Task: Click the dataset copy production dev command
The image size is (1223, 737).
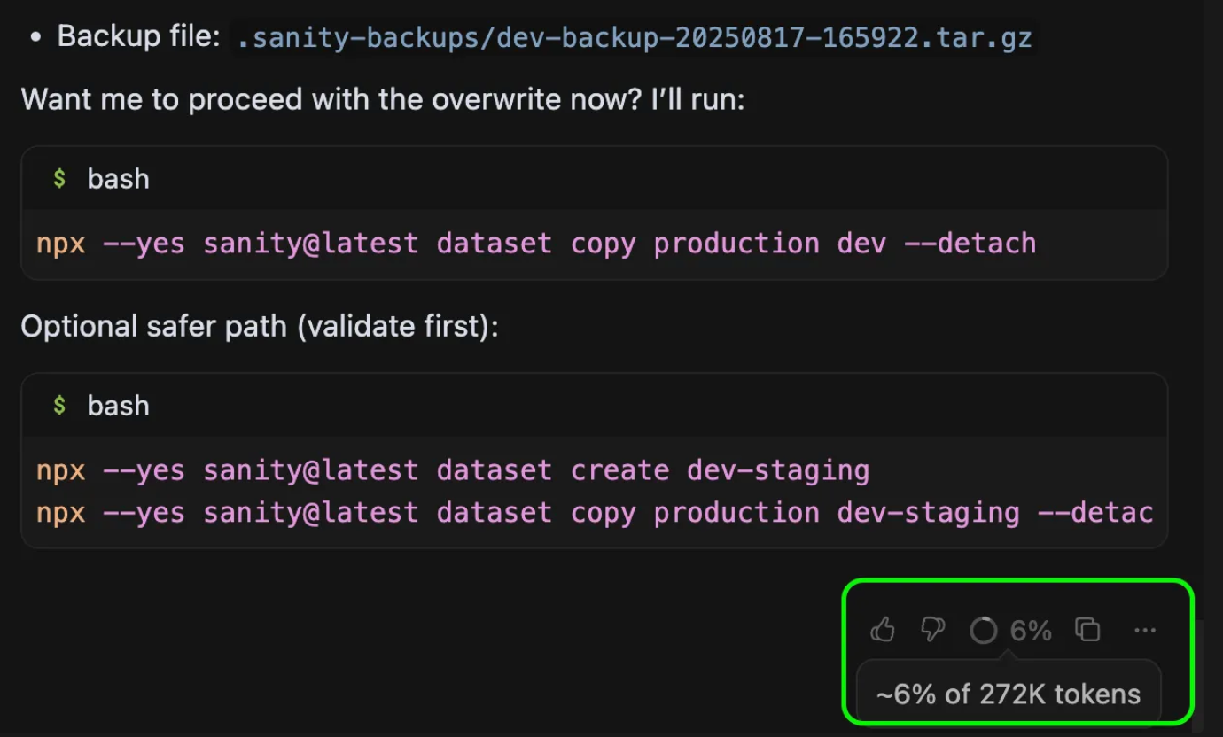Action: (x=536, y=244)
